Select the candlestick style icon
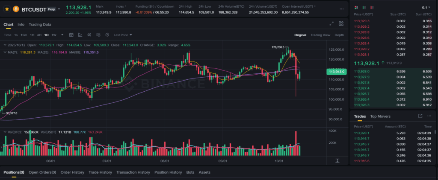Image resolution: width=438 pixels, height=180 pixels. [89, 35]
